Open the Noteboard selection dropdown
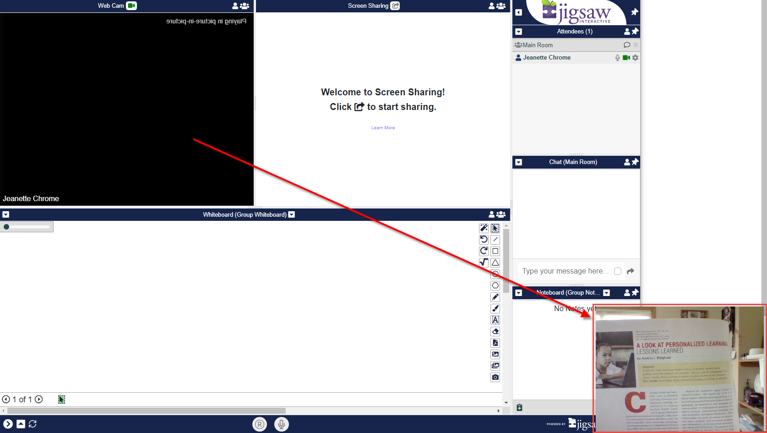This screenshot has height=433, width=767. (606, 293)
